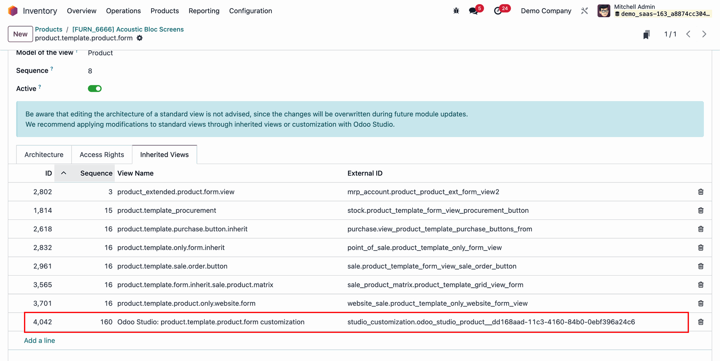Click the Sequence field value 8
This screenshot has height=361, width=720.
click(x=90, y=71)
